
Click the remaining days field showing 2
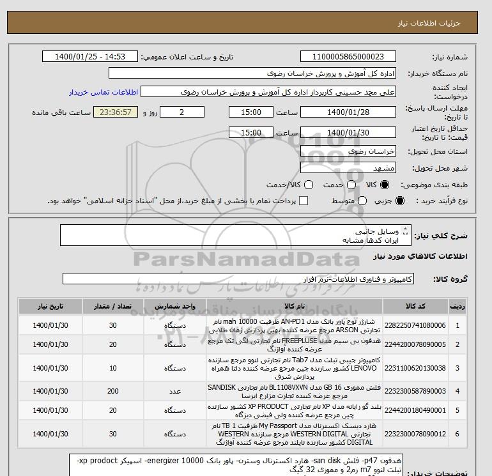pyautogui.click(x=182, y=112)
